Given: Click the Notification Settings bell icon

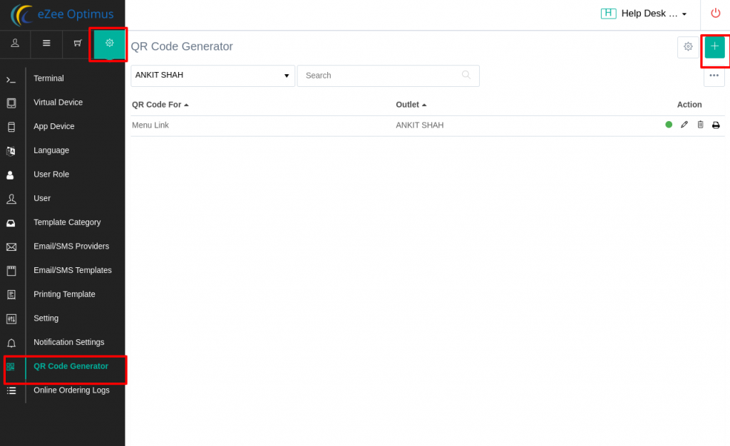Looking at the screenshot, I should (11, 343).
